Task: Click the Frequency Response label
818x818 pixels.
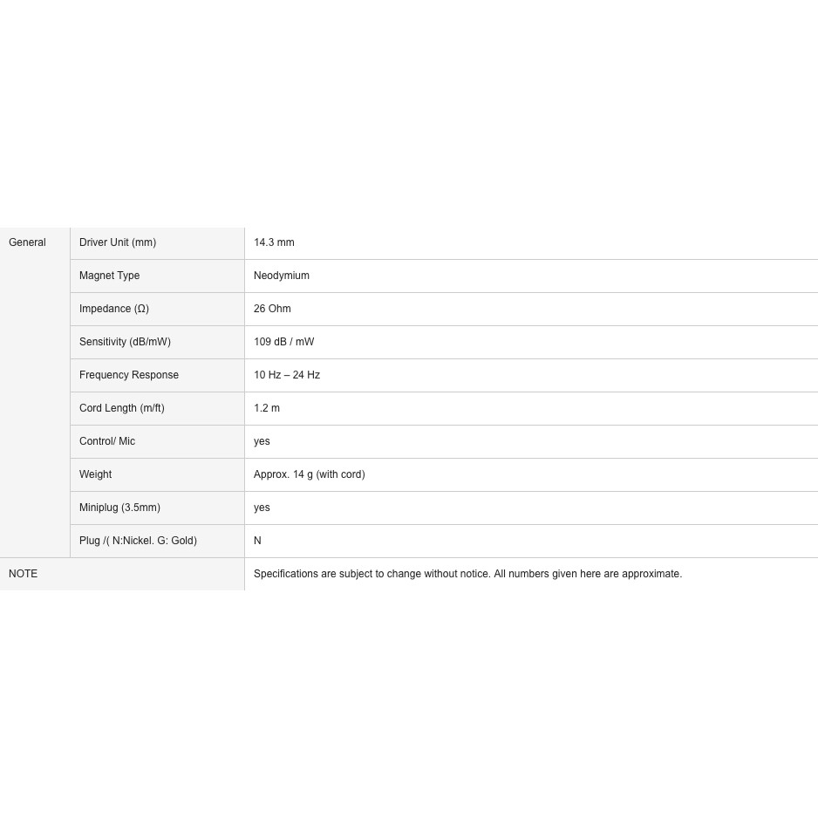Action: click(x=129, y=375)
